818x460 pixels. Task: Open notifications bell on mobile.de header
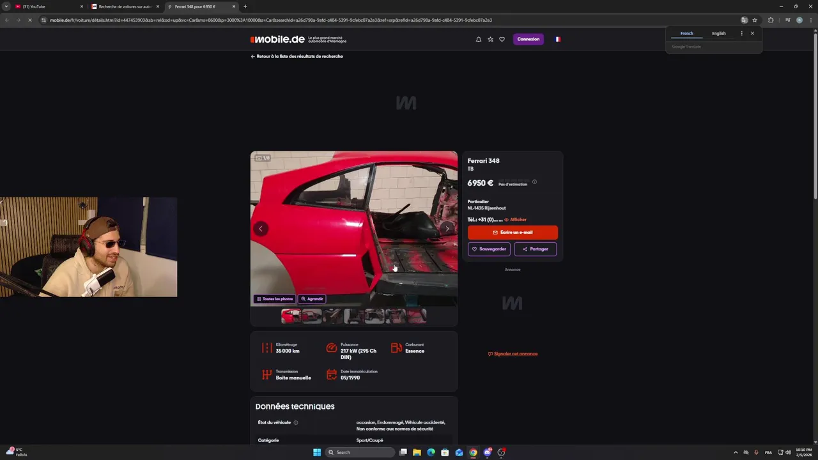478,39
